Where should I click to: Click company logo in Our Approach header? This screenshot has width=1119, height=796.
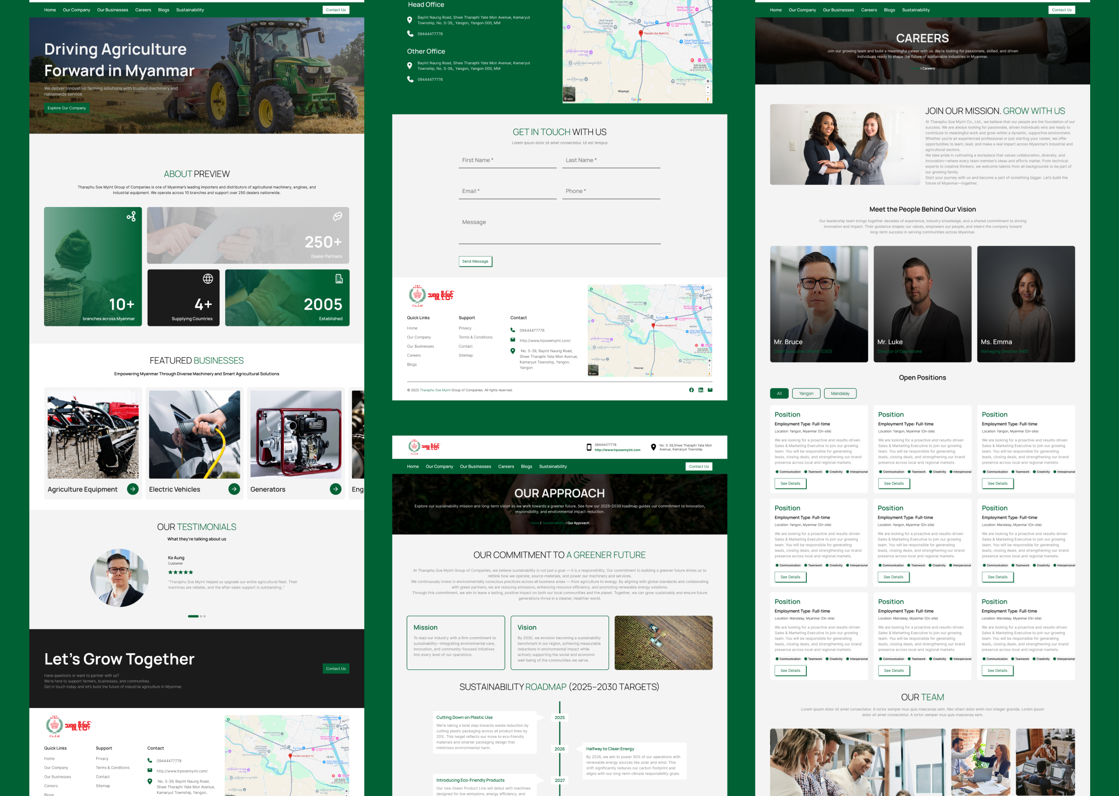tap(424, 447)
